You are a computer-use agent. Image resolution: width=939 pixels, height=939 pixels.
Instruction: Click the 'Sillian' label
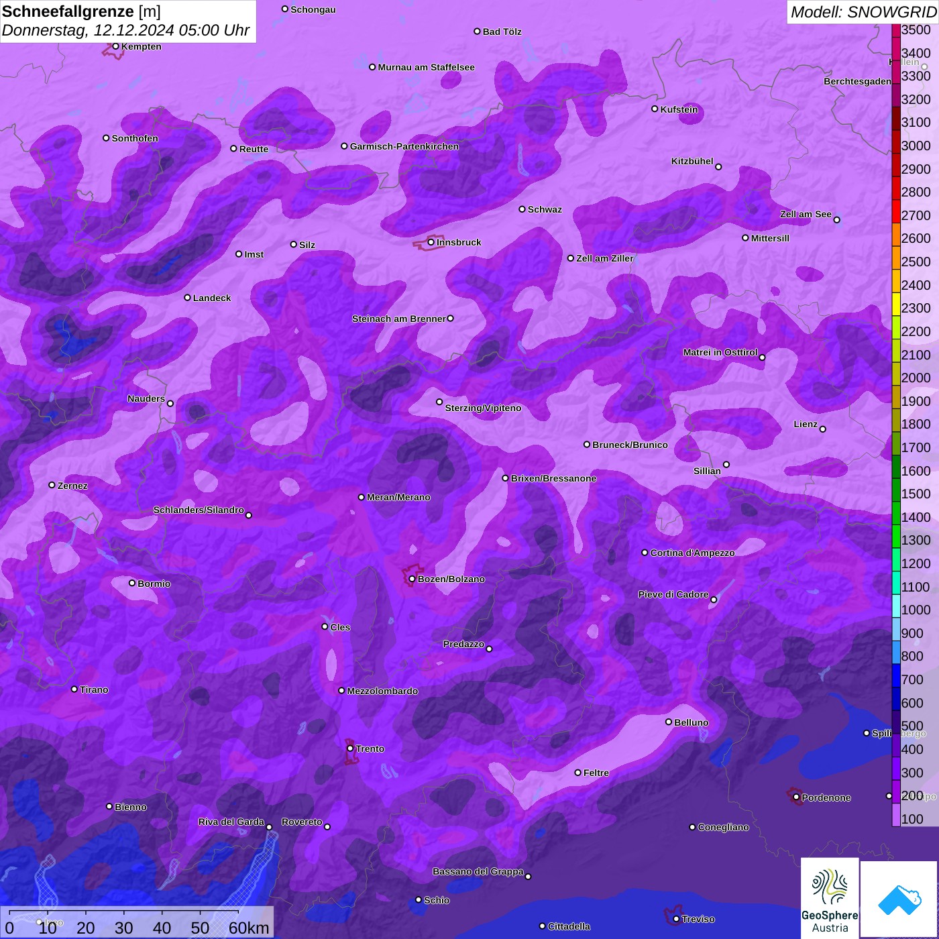point(707,471)
